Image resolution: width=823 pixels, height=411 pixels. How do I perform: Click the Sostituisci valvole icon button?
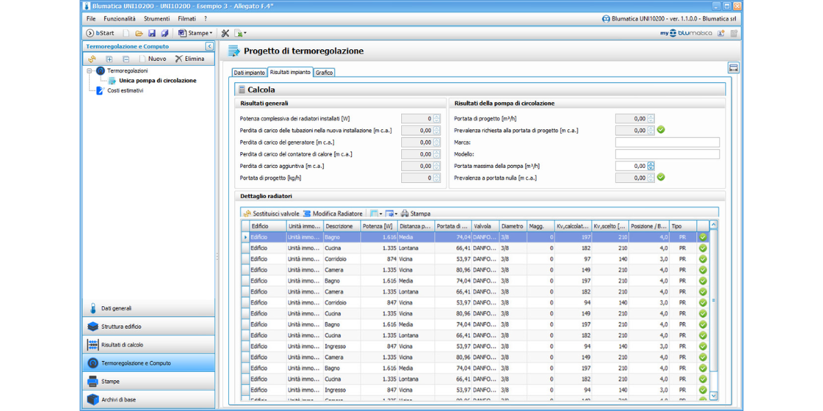(x=248, y=214)
